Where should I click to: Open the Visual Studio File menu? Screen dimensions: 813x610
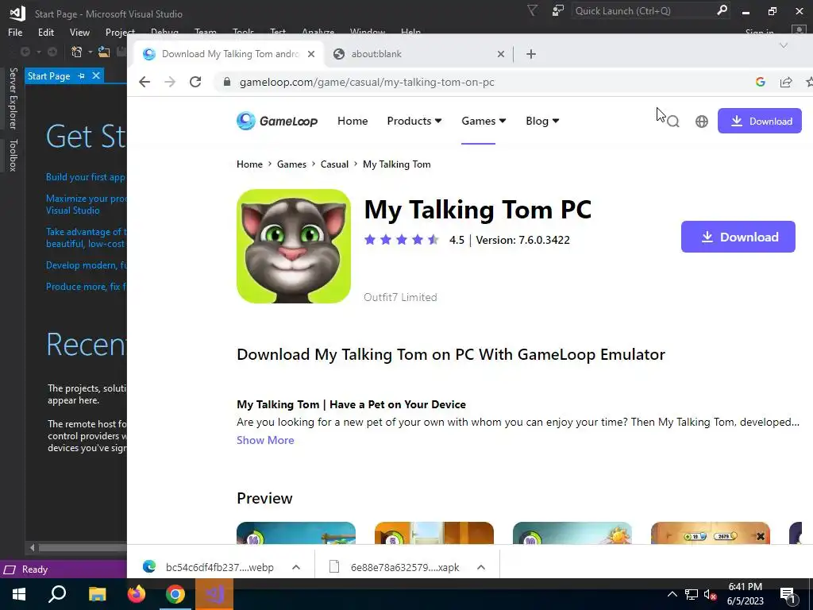point(15,32)
